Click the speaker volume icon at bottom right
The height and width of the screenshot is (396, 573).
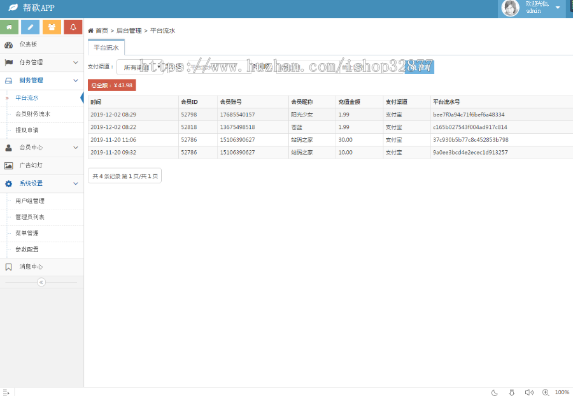pos(528,392)
